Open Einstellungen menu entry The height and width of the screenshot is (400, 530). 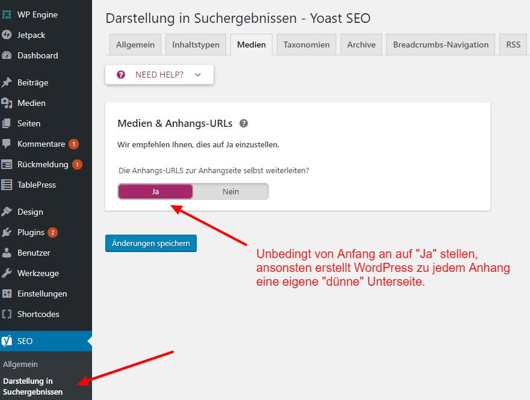click(46, 294)
